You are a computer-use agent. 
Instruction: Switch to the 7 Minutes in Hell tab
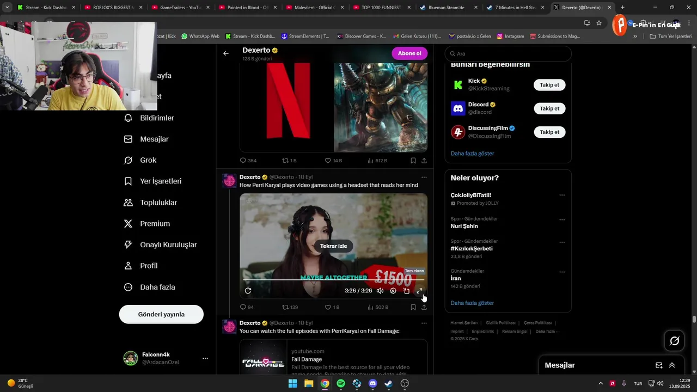pos(516,8)
